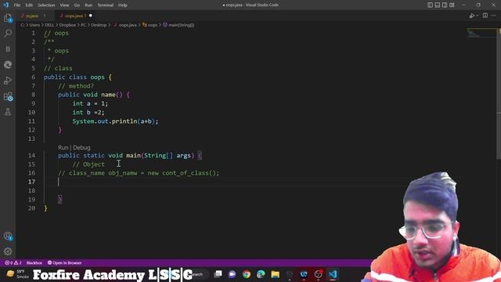
Task: Click the 'System.out.println(a+b);' line
Action: [115, 121]
